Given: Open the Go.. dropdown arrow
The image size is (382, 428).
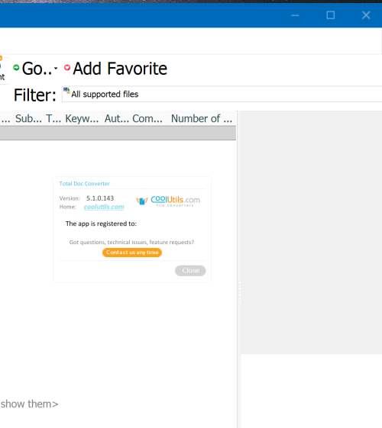Looking at the screenshot, I should (x=56, y=68).
